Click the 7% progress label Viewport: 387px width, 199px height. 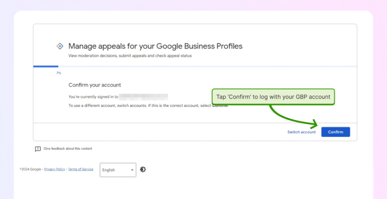[x=58, y=73]
